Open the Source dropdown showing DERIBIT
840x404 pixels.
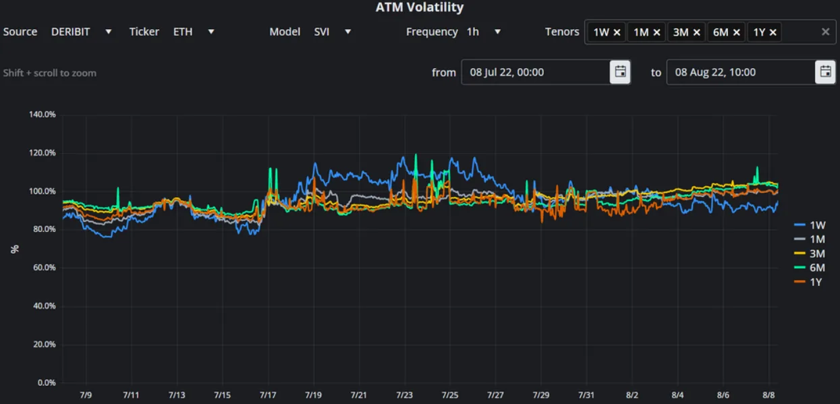click(x=82, y=32)
